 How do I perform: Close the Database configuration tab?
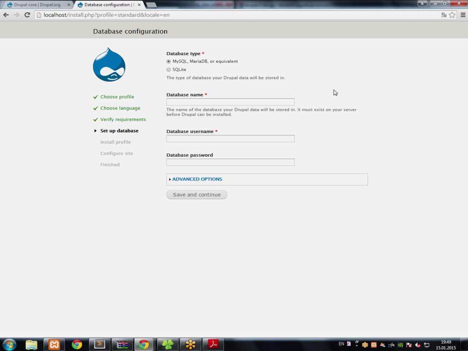pyautogui.click(x=139, y=5)
